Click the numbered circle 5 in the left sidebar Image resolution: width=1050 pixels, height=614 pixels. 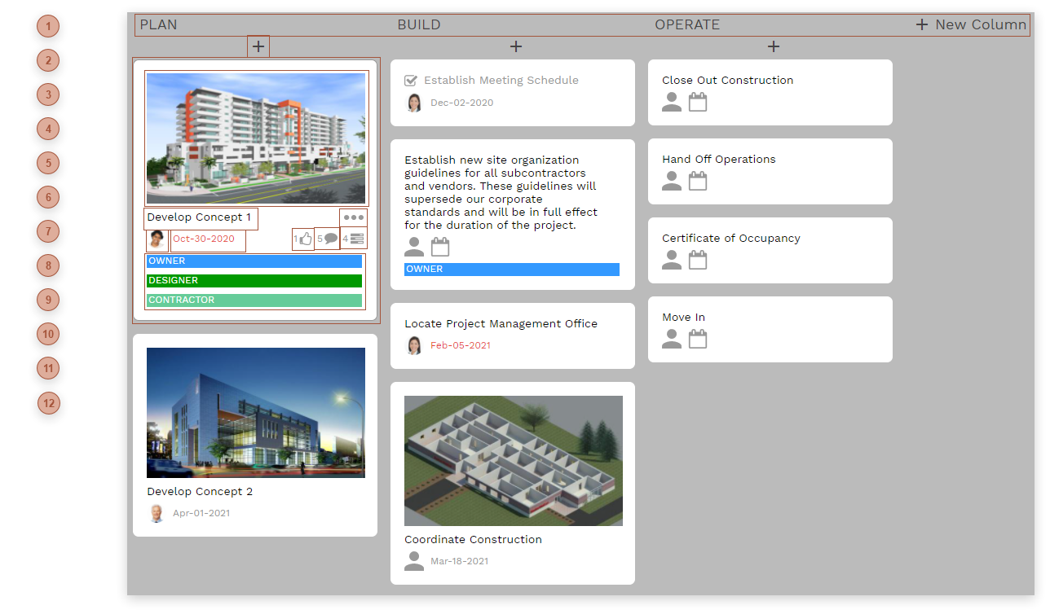point(47,163)
